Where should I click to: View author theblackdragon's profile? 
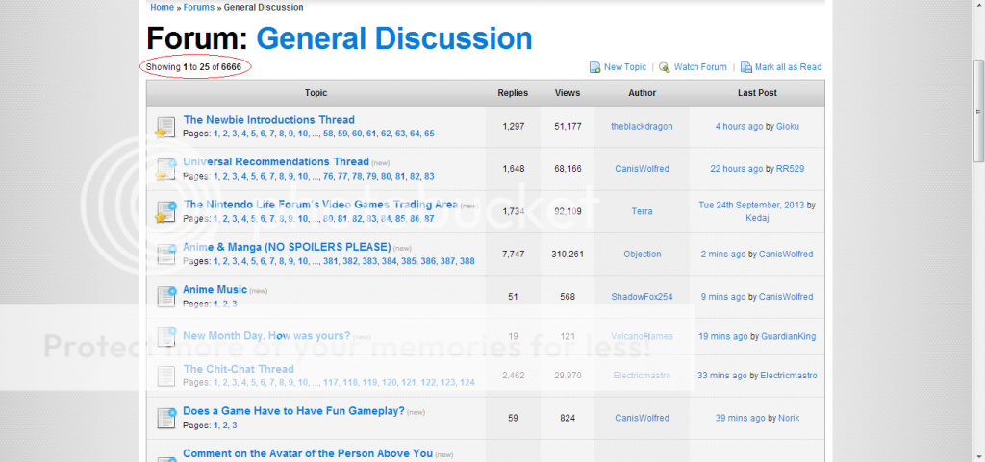click(x=642, y=126)
